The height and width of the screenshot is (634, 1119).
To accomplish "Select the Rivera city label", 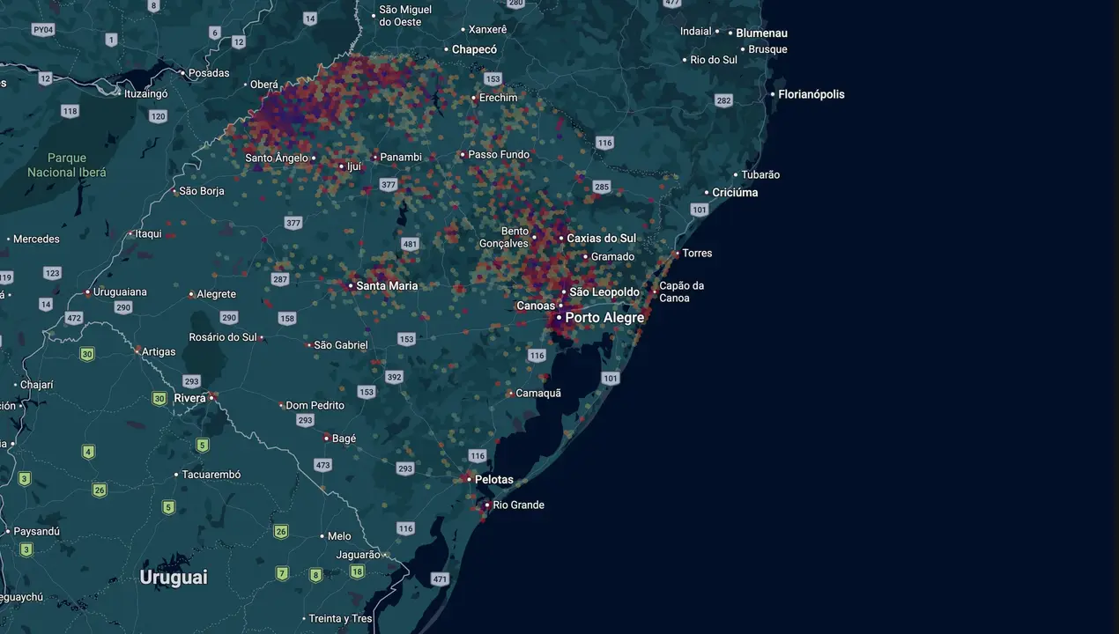I will click(189, 398).
